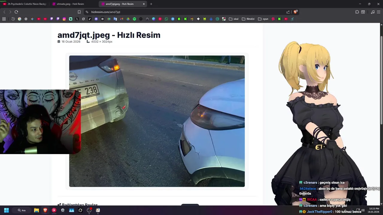383x215 pixels.
Task: Open File Explorer from the taskbar
Action: (x=37, y=210)
